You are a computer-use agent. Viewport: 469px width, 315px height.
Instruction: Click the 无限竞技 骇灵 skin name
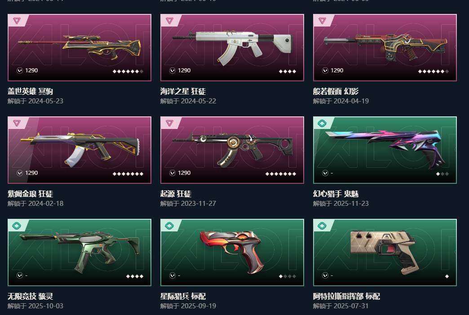click(30, 297)
